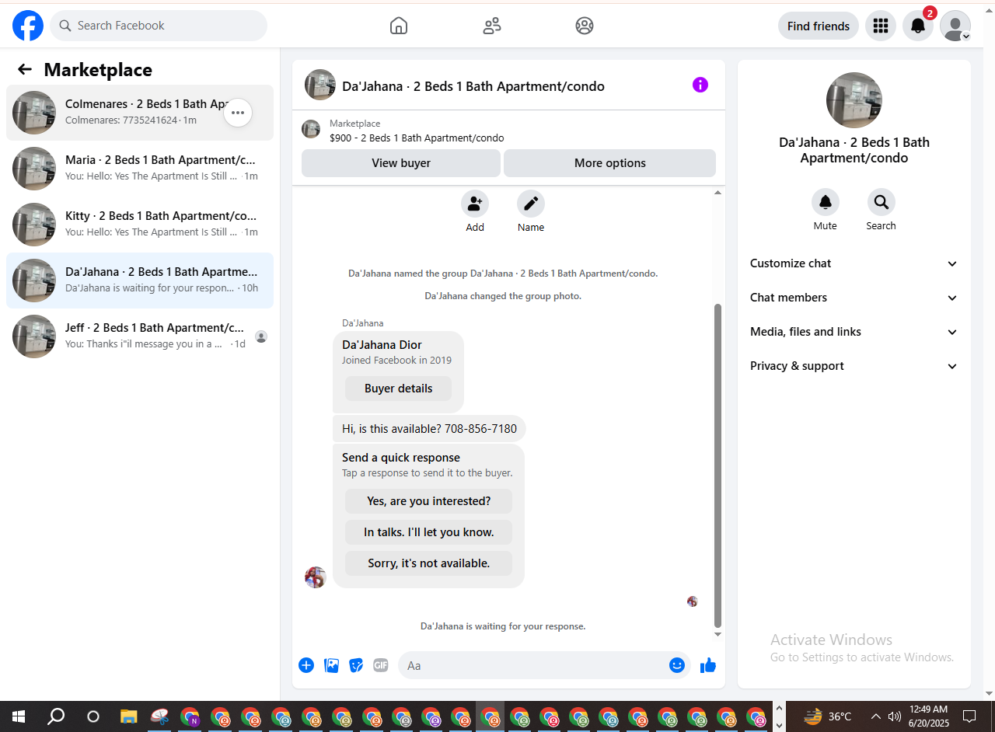
Task: Expand Media, files and links section
Action: coord(854,332)
